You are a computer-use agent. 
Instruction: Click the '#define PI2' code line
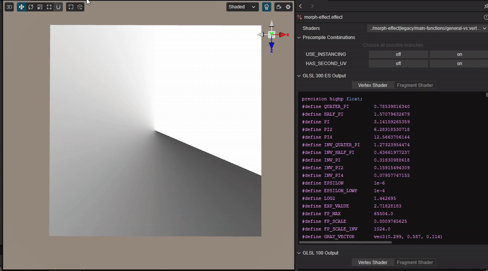pyautogui.click(x=356, y=130)
